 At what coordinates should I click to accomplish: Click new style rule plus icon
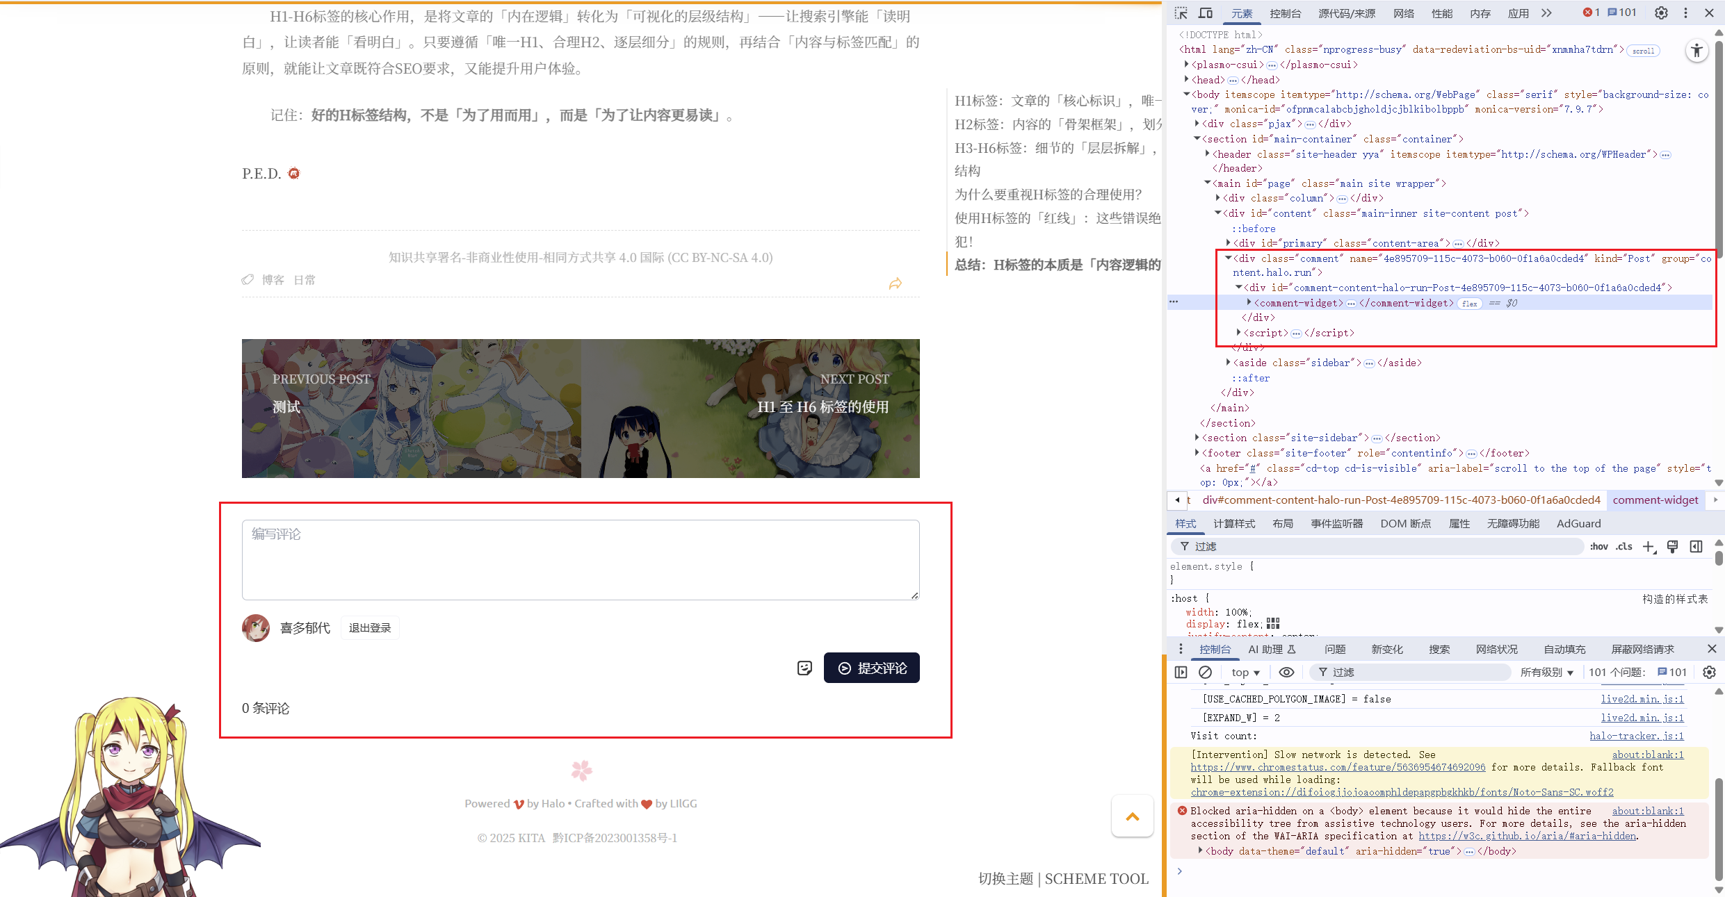pyautogui.click(x=1649, y=547)
